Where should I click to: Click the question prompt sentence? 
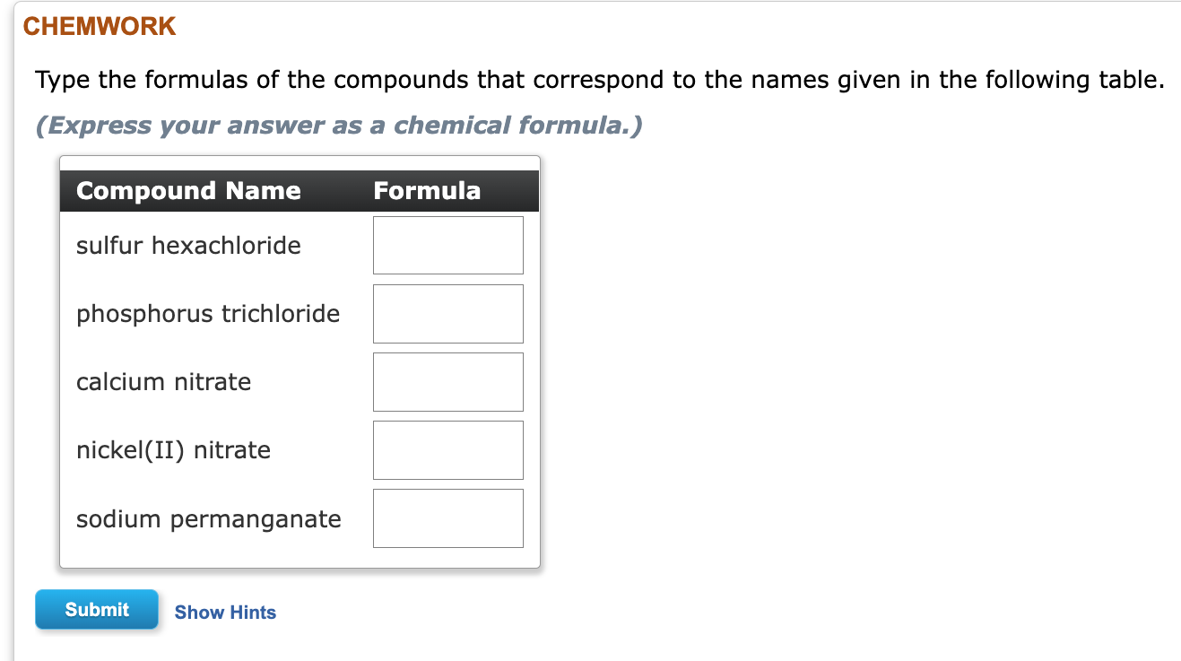[599, 80]
